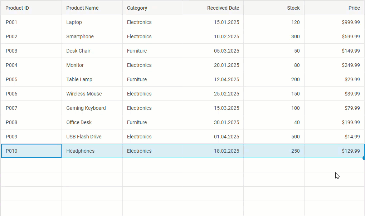
Task: Select stock cell 80
Action: [274, 65]
